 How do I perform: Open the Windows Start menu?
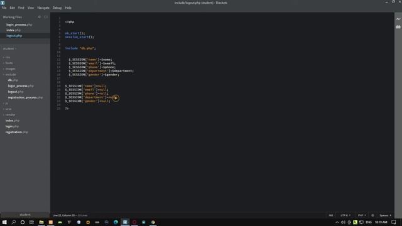4,222
